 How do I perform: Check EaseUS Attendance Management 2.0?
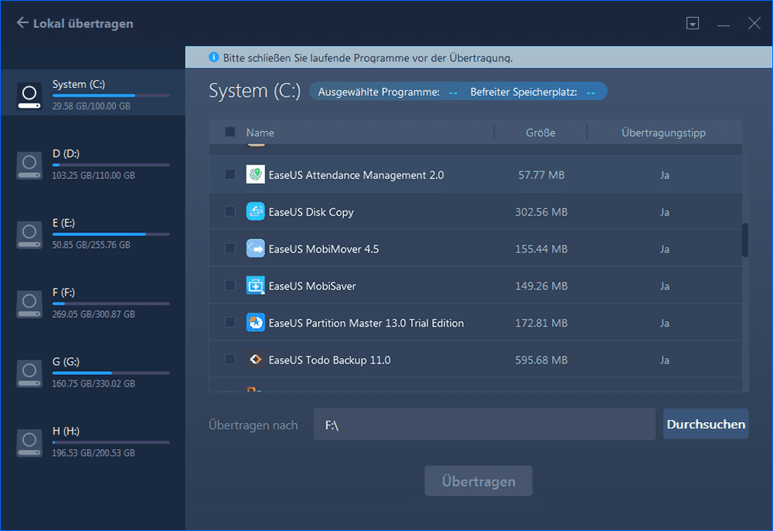[x=230, y=174]
